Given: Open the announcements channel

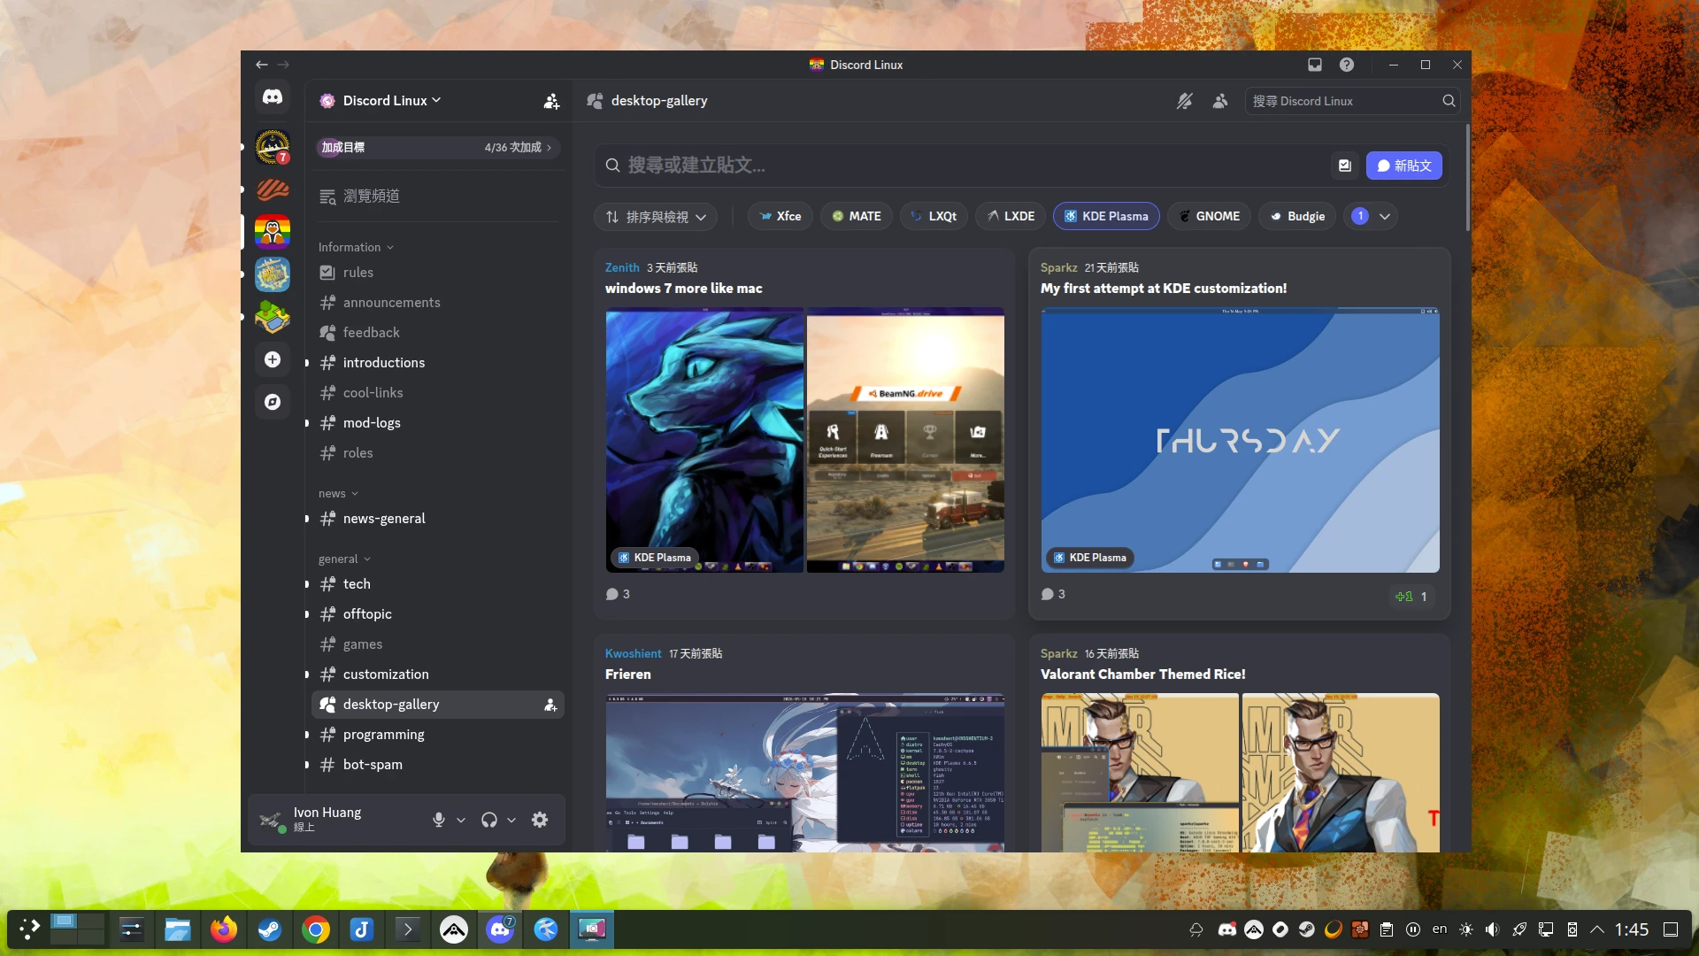Looking at the screenshot, I should [x=438, y=303].
